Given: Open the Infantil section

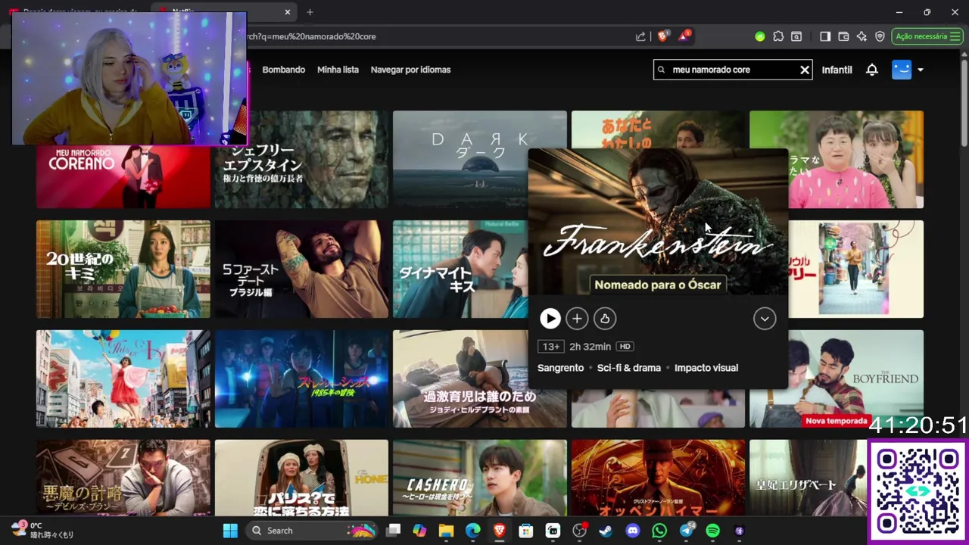Looking at the screenshot, I should click(837, 70).
